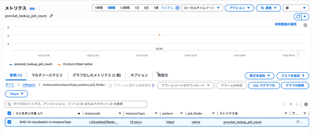The height and width of the screenshot is (134, 313).
Task: Sort ascending by instance name column
Action: click(79, 114)
